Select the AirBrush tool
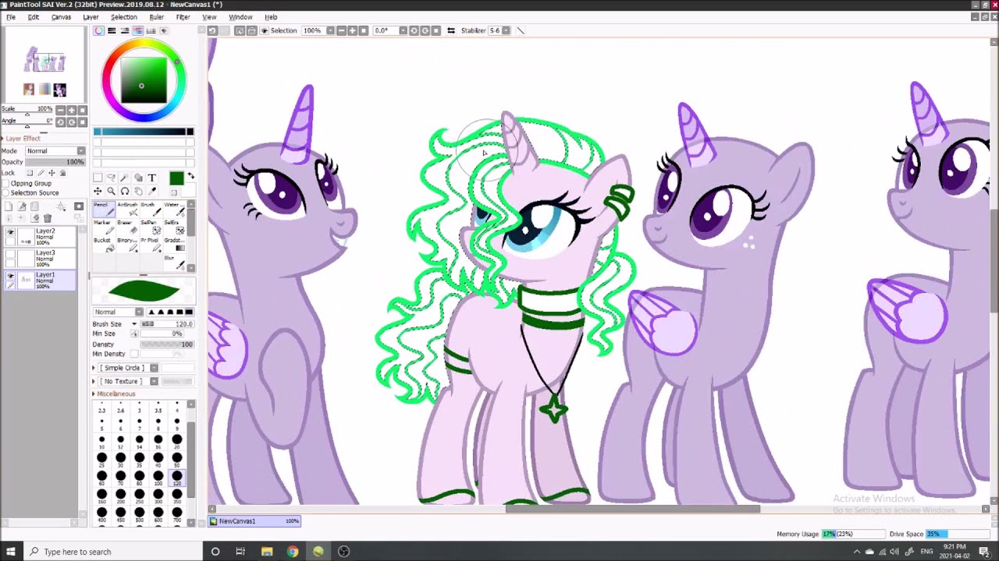Image resolution: width=999 pixels, height=561 pixels. click(127, 210)
